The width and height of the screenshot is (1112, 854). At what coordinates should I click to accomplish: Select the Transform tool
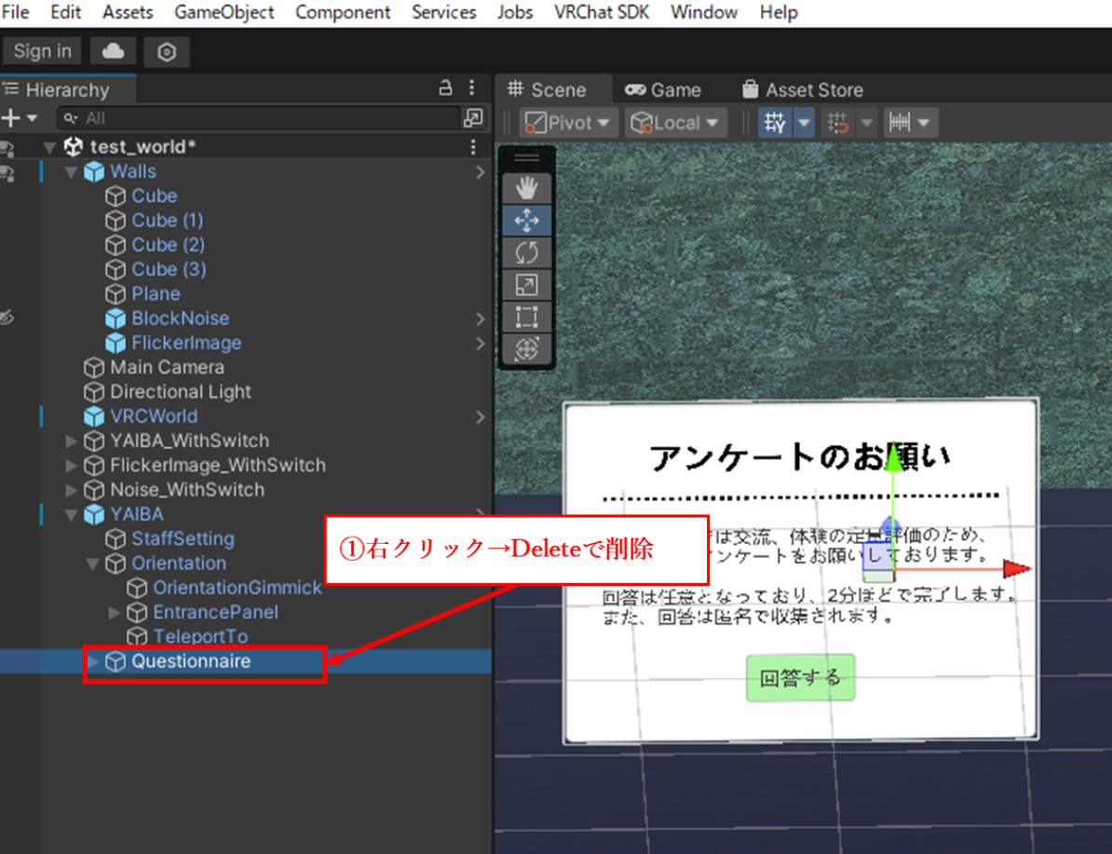526,348
